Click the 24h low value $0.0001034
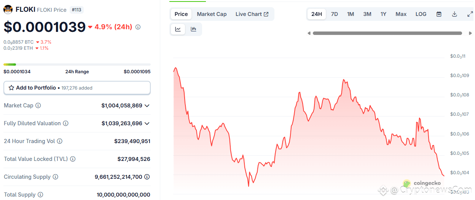 (x=17, y=72)
